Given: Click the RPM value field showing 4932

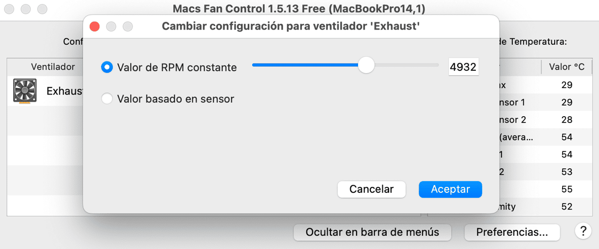Looking at the screenshot, I should [x=463, y=67].
